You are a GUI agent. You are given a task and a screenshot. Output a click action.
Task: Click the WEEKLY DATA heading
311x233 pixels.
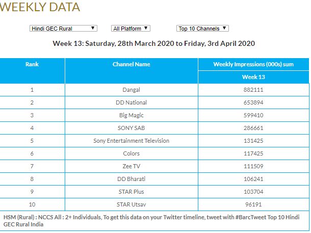(40, 7)
